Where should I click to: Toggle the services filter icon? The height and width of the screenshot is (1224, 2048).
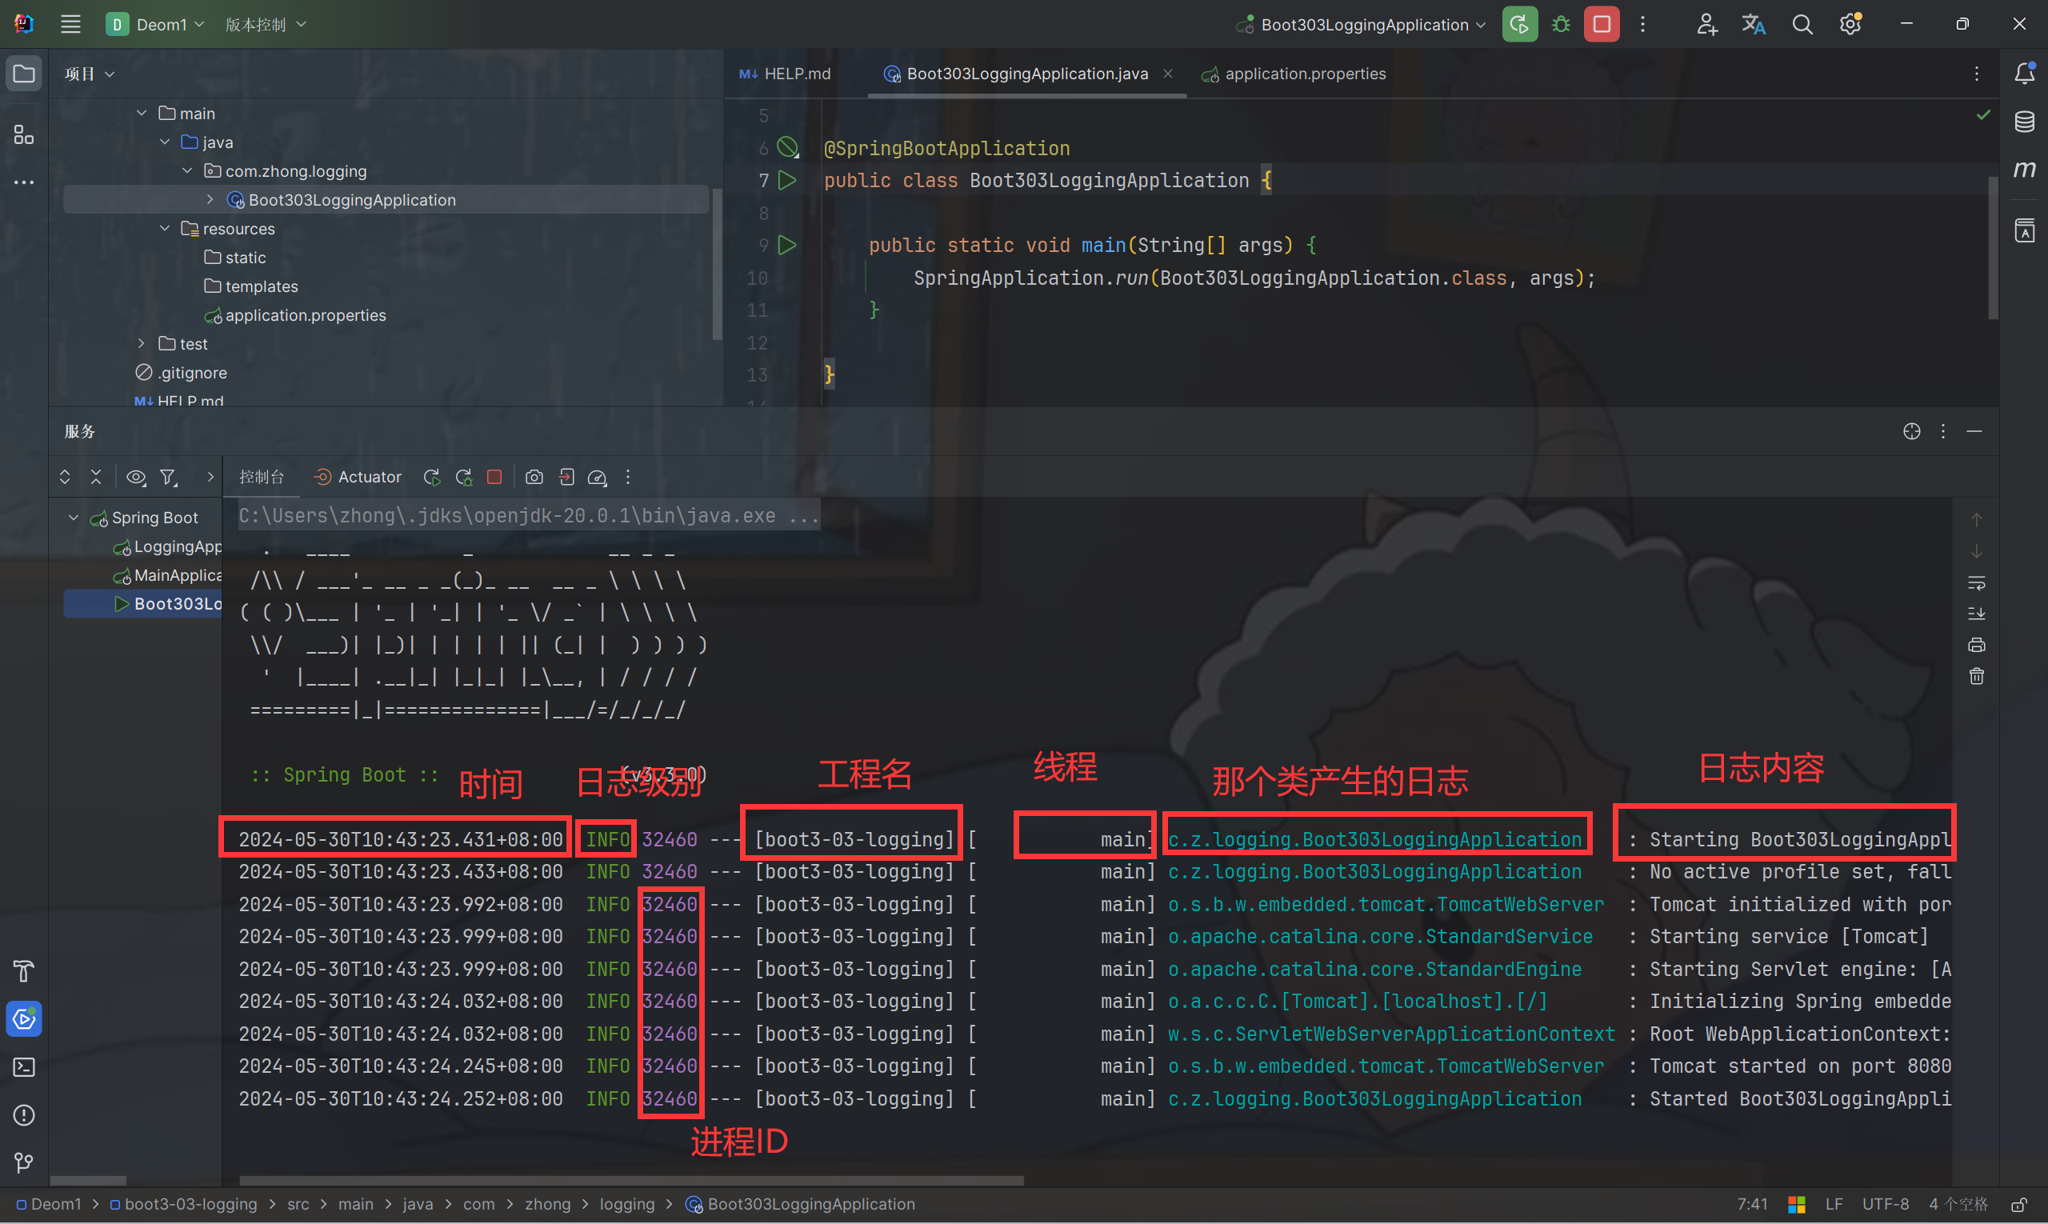[x=168, y=477]
